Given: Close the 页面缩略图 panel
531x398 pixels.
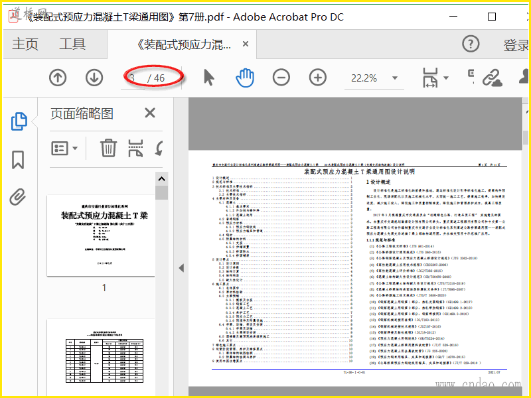Looking at the screenshot, I should [150, 113].
